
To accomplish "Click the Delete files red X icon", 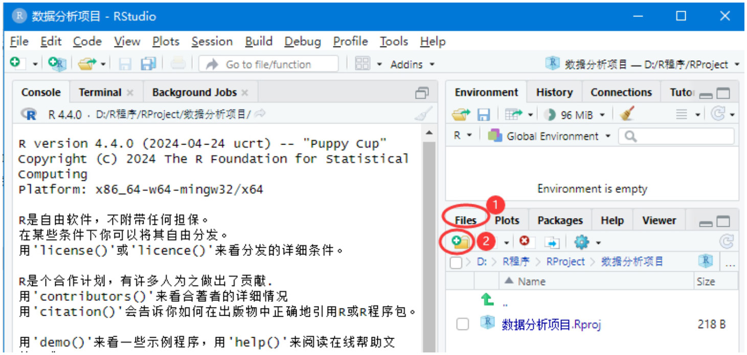I will click(524, 241).
